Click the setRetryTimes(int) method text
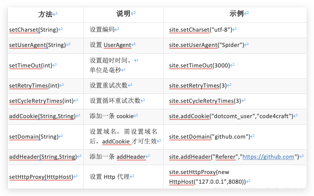Screen dimensions: 314x196 pyautogui.click(x=34, y=86)
